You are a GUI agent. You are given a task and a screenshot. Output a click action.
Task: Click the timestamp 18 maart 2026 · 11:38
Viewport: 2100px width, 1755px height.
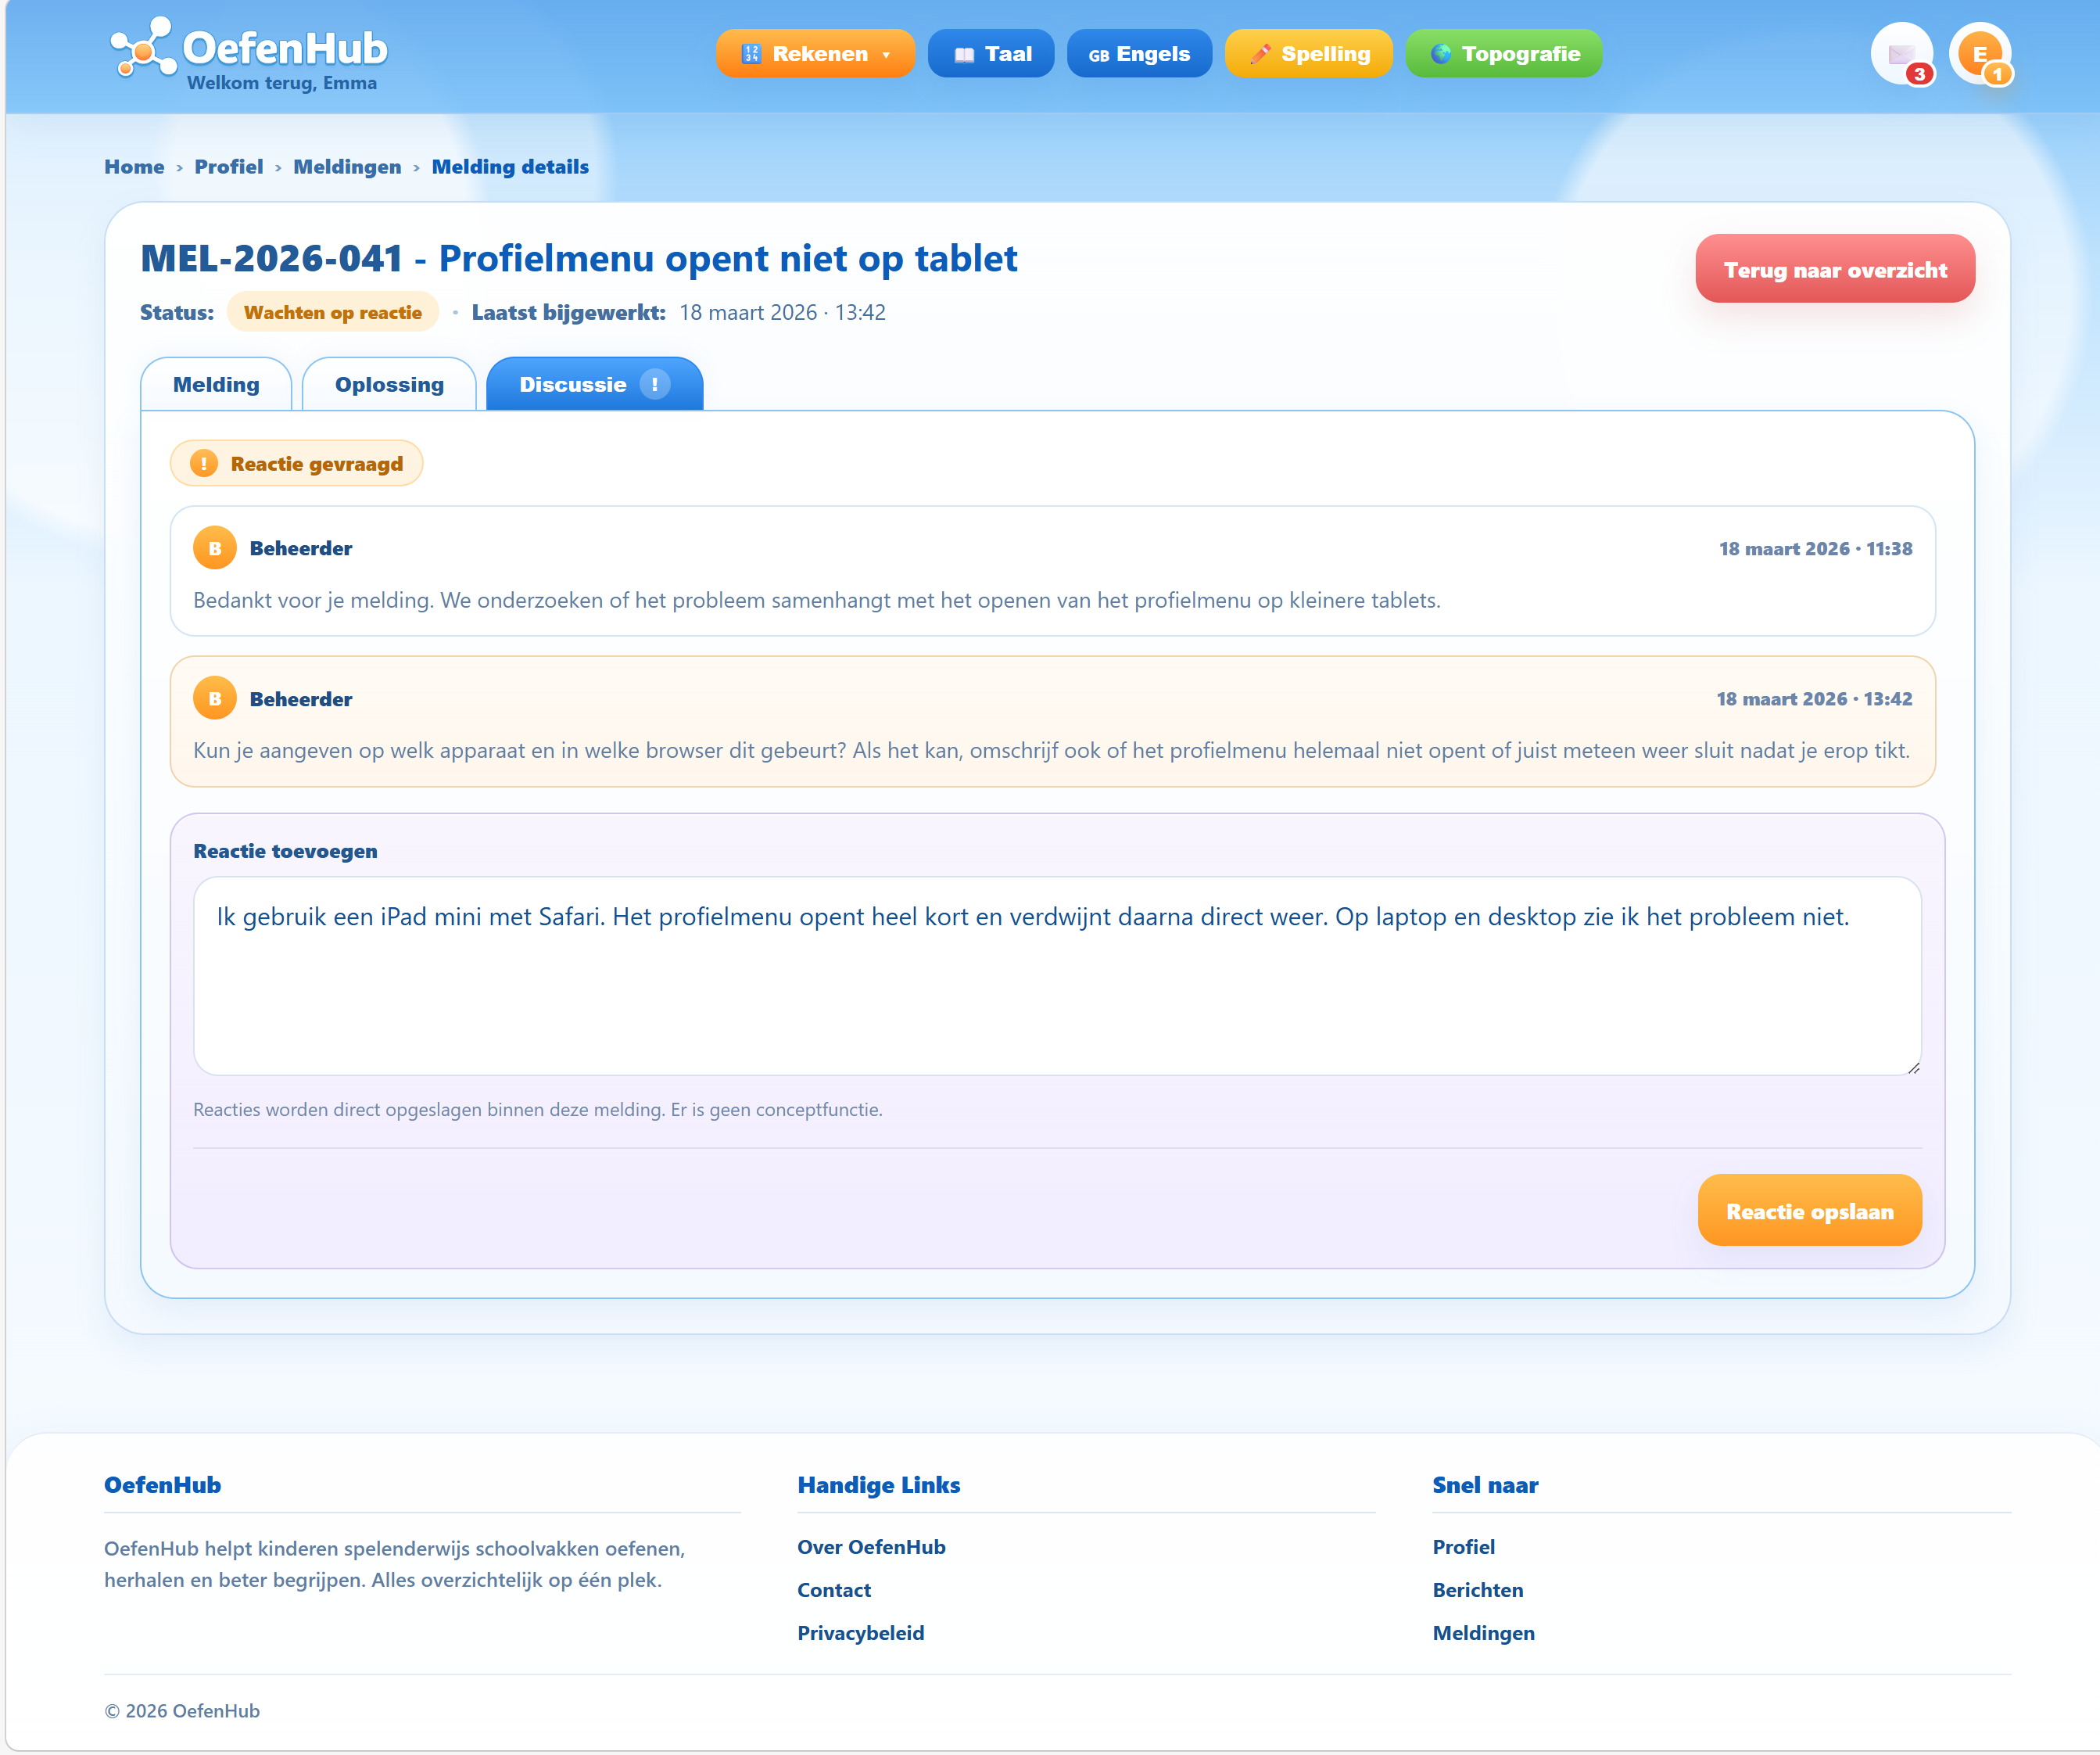click(1815, 548)
